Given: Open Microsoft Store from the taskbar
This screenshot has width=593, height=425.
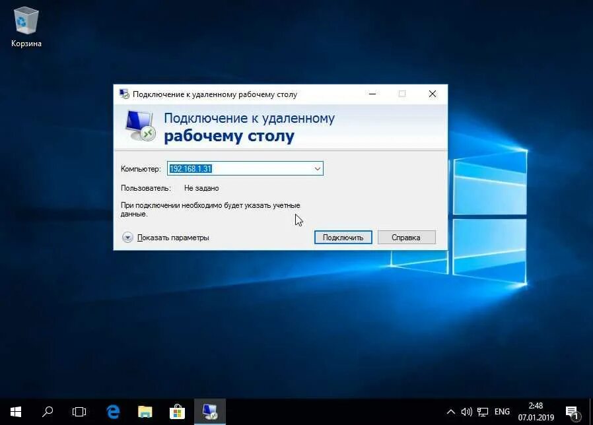Looking at the screenshot, I should (177, 412).
